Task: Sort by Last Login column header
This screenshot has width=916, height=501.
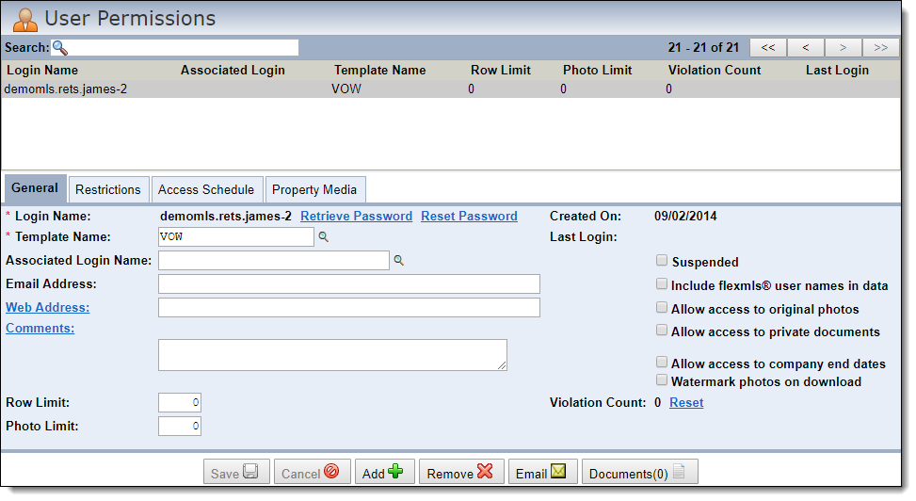Action: [x=837, y=70]
